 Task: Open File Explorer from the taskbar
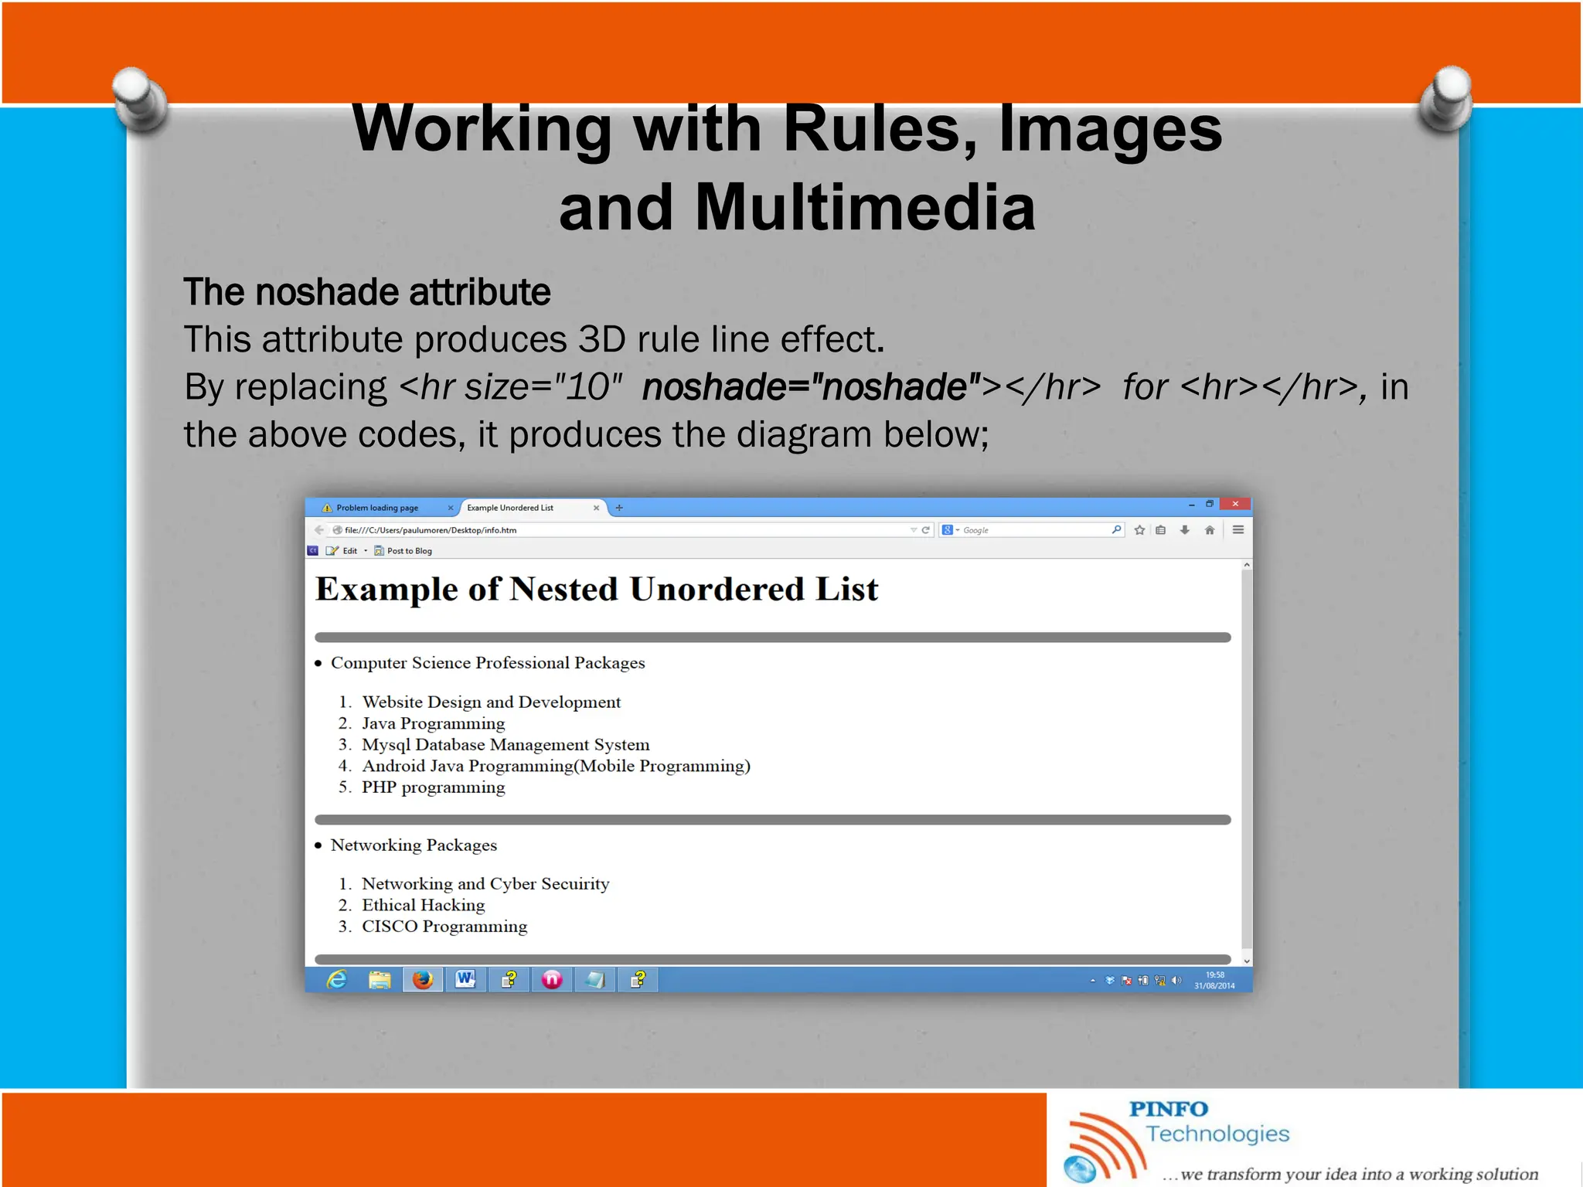click(x=380, y=980)
